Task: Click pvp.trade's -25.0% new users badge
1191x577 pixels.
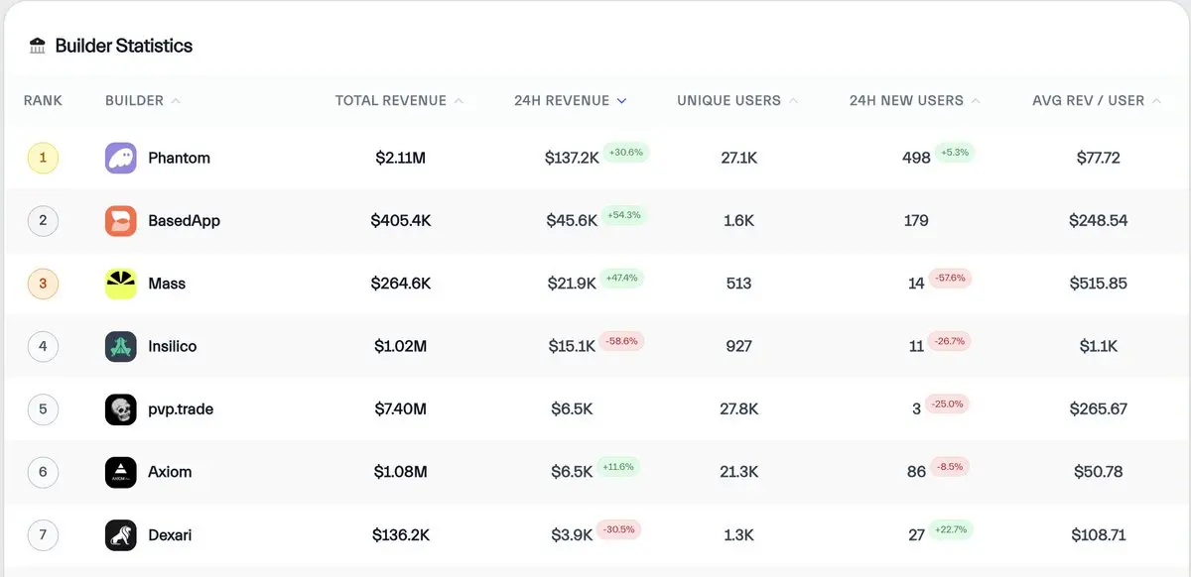Action: click(947, 404)
